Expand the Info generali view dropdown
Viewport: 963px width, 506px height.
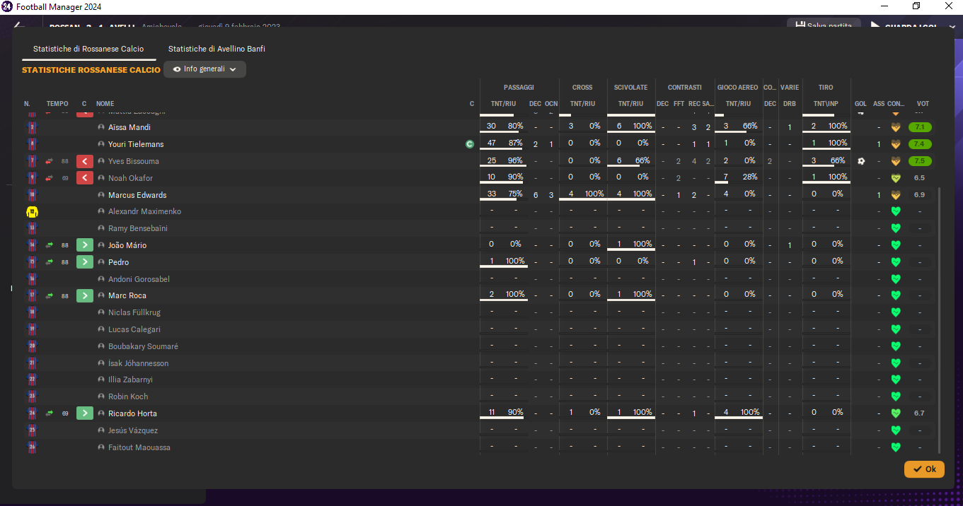coord(204,69)
